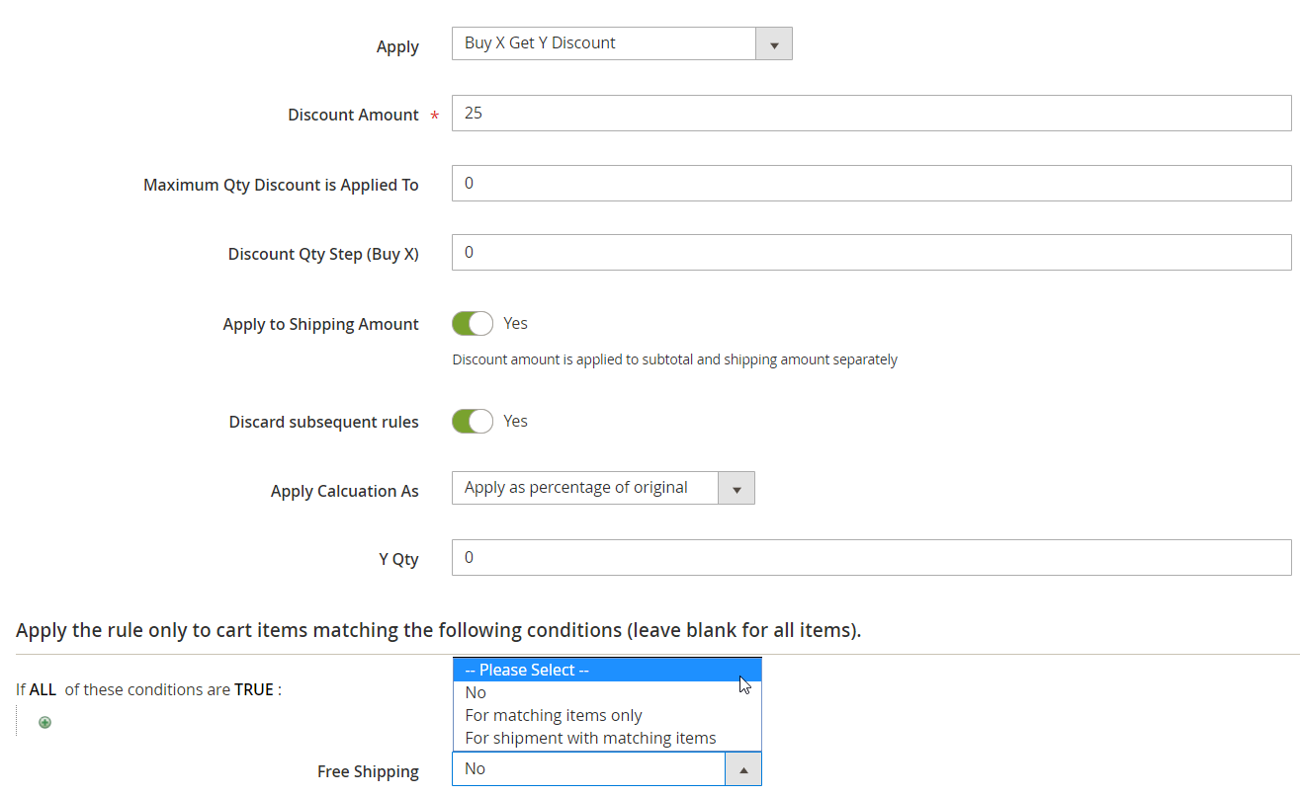The image size is (1300, 796).
Task: Choose For shipment with matching items option
Action: [607, 738]
